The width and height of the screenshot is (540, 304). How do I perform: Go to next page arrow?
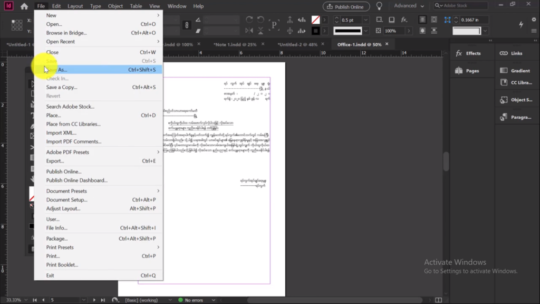[x=94, y=300]
